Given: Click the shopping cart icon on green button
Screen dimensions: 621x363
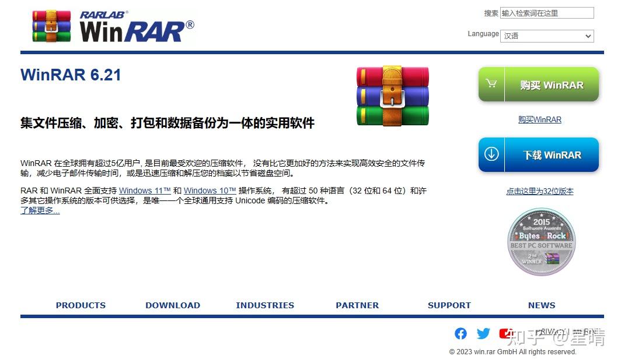Looking at the screenshot, I should coord(491,84).
